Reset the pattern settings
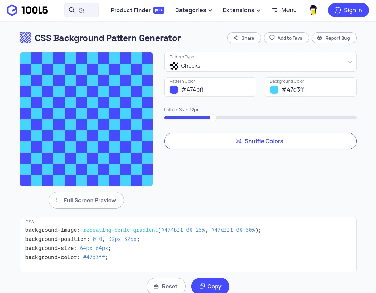Screen dimensions: 376x293 coord(166,286)
